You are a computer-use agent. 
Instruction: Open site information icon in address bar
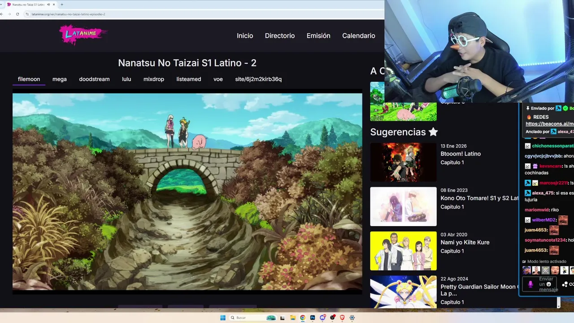click(x=27, y=14)
